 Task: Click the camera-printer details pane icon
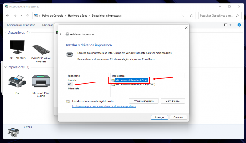point(13,132)
